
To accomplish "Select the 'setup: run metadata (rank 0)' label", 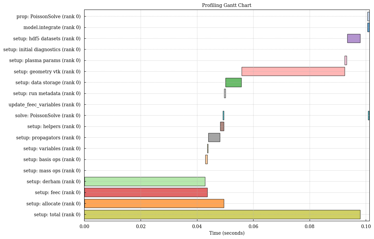I will (47, 93).
